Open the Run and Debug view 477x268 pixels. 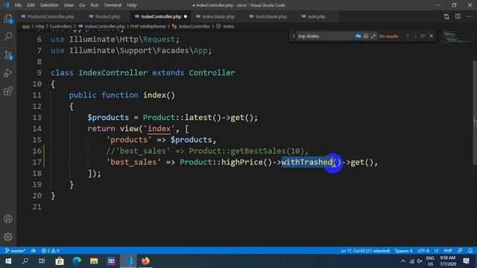coord(8,73)
